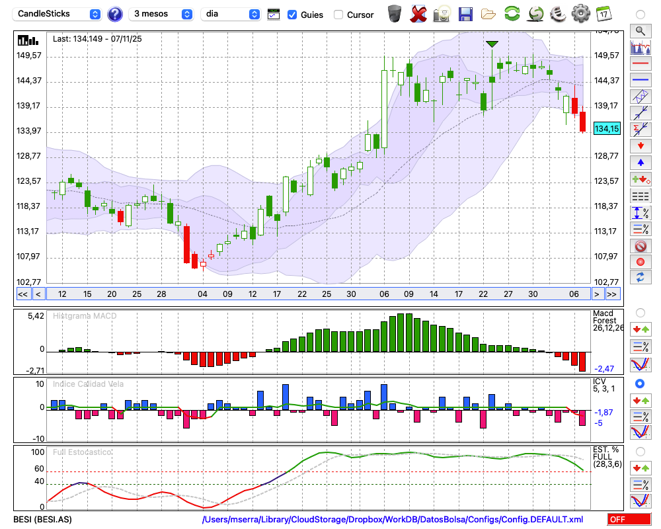
Task: Select the red horizontal line tool
Action: click(640, 64)
